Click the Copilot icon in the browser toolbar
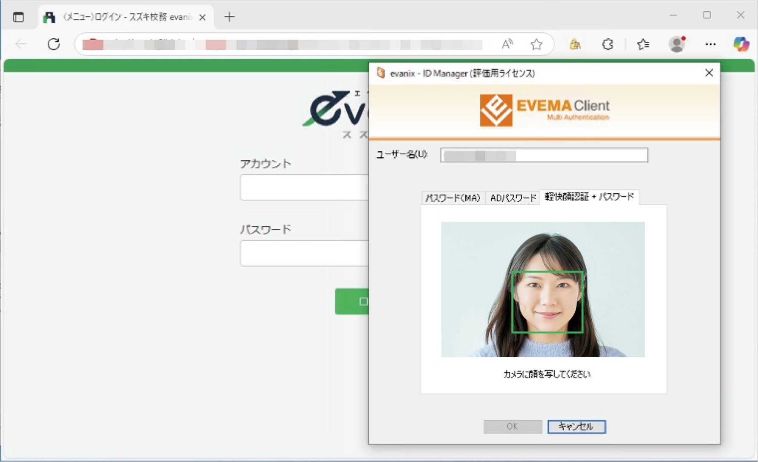The height and width of the screenshot is (462, 758). coord(741,44)
